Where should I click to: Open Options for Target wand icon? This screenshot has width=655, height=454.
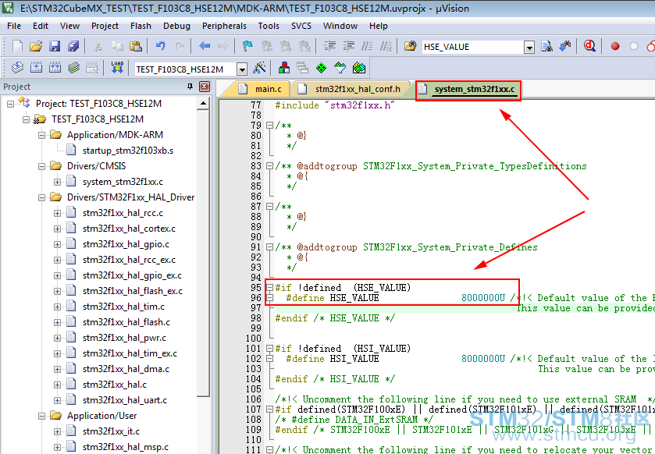click(x=259, y=68)
